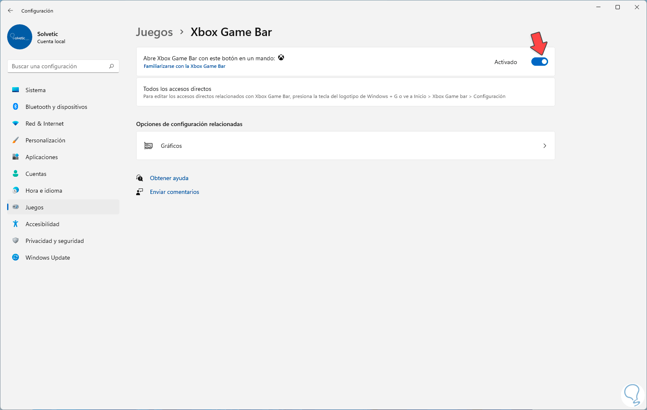Open Personalización settings section
The image size is (647, 410).
click(63, 140)
